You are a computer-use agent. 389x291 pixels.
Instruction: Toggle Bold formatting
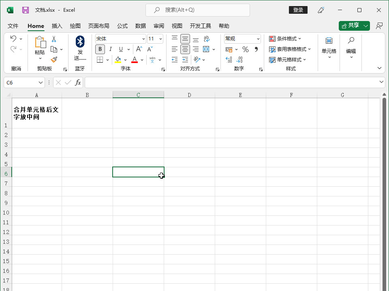point(100,49)
